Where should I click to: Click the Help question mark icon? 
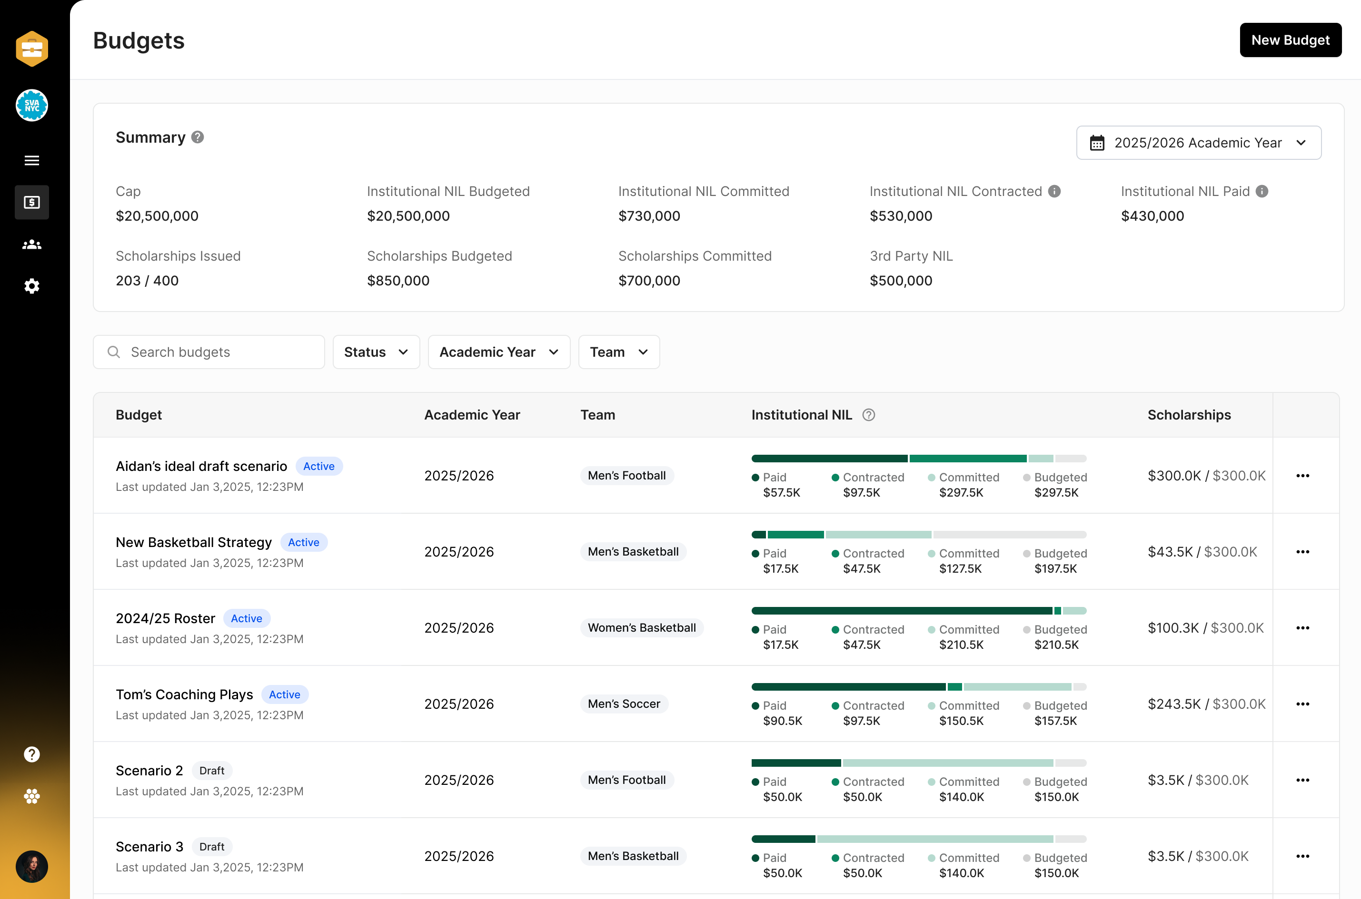coord(31,754)
